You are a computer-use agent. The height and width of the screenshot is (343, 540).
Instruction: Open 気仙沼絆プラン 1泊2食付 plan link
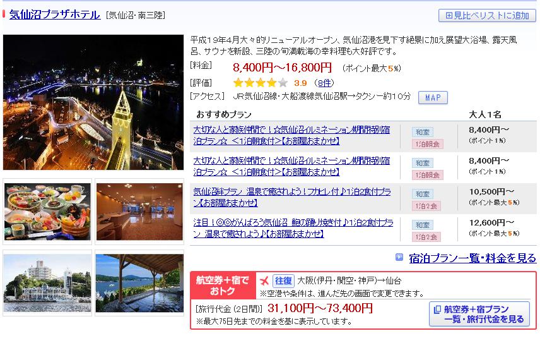pos(292,197)
